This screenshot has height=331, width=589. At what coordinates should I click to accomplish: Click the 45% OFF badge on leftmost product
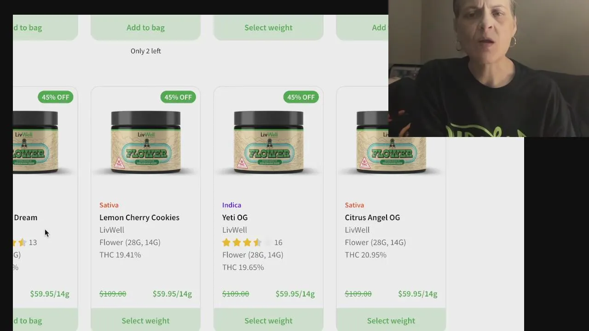tap(55, 97)
